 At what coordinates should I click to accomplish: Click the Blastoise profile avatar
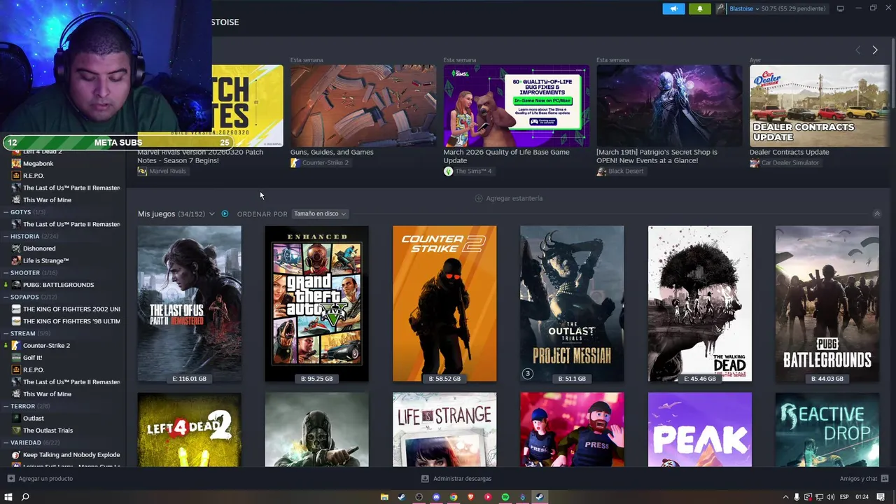pyautogui.click(x=721, y=8)
